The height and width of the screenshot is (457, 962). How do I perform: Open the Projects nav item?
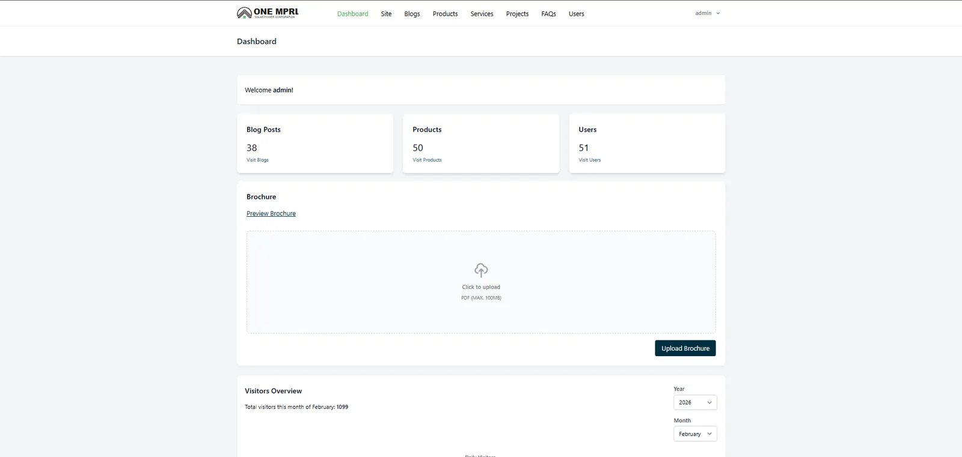tap(517, 14)
